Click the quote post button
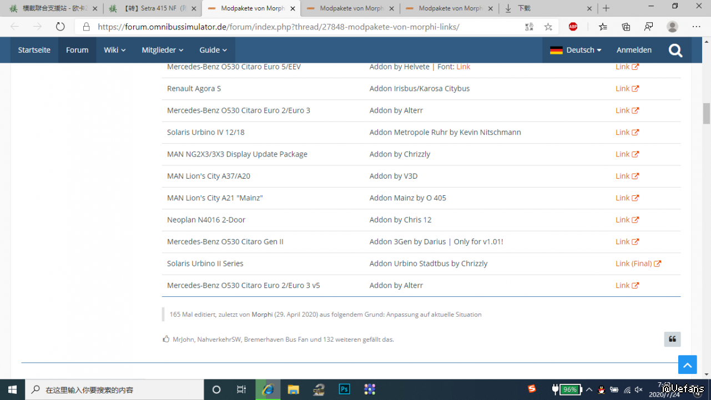This screenshot has width=711, height=400. point(672,339)
